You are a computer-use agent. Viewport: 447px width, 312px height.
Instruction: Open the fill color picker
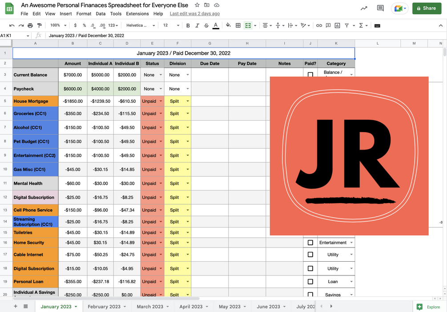[x=228, y=25]
